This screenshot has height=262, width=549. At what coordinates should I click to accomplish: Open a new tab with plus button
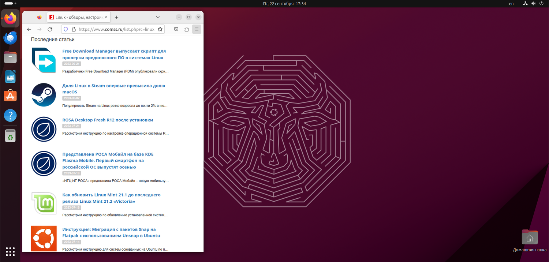(116, 17)
